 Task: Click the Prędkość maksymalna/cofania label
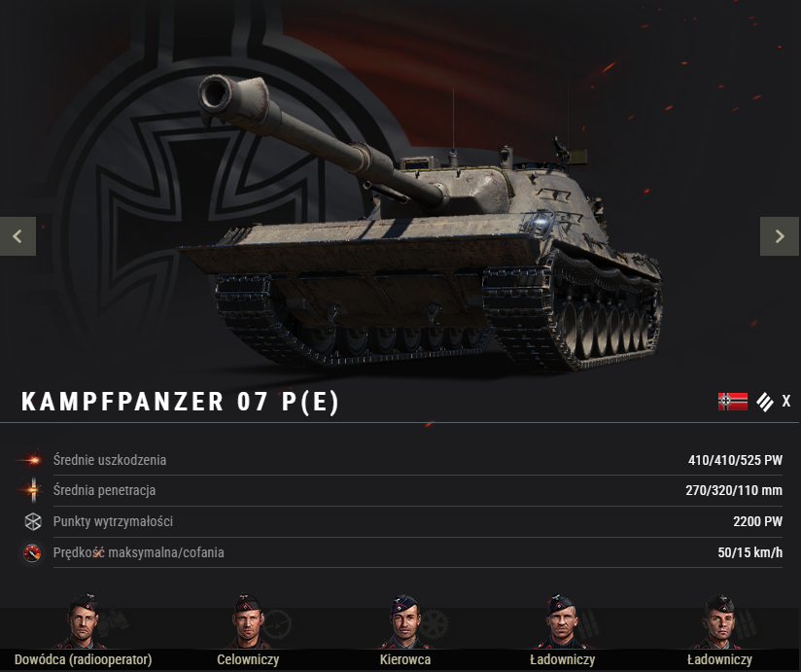[x=138, y=552]
